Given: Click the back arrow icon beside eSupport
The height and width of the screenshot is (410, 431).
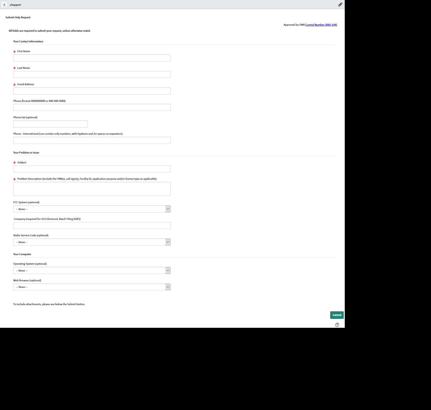Looking at the screenshot, I should tap(4, 5).
